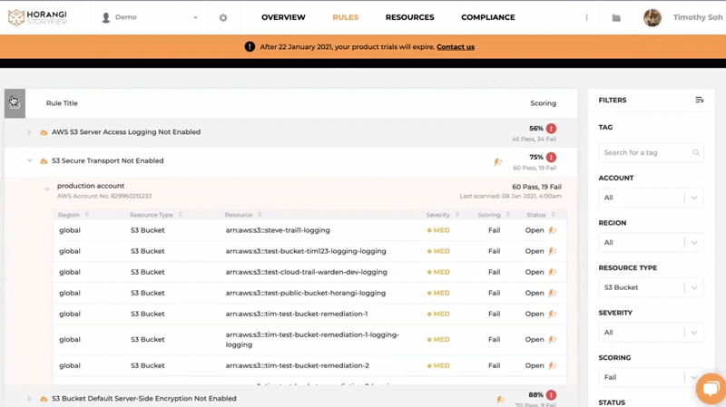Click remediation bolt on S3 Secure Transport rule
726x407 pixels.
497,161
